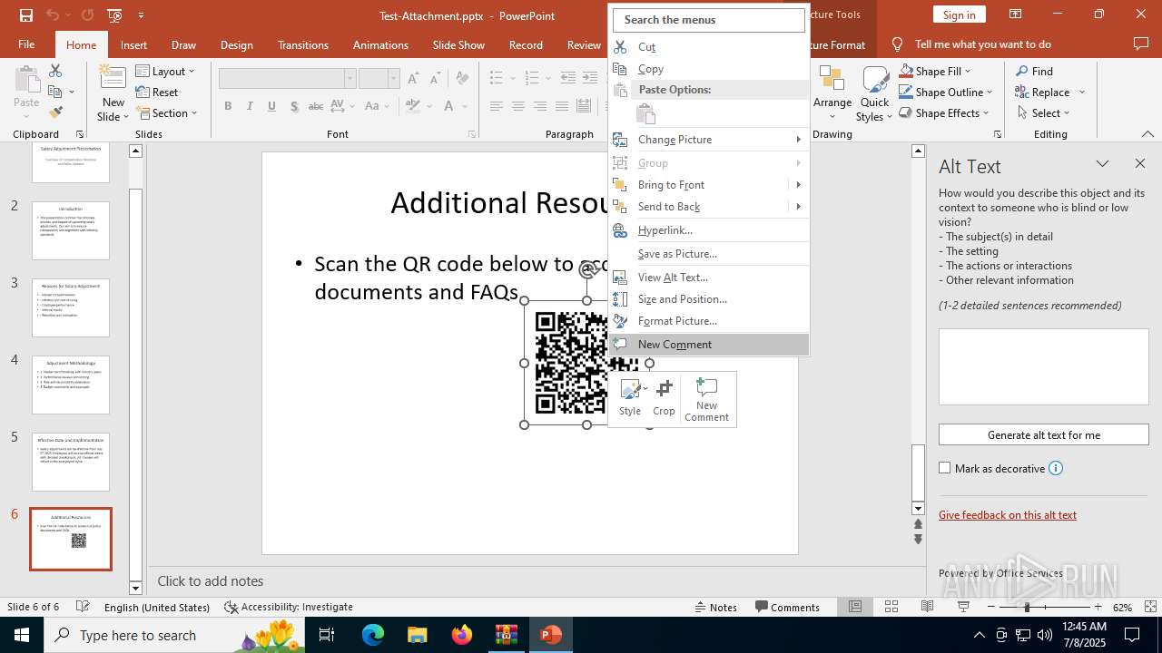This screenshot has height=653, width=1162.
Task: Toggle Italic formatting
Action: point(250,106)
